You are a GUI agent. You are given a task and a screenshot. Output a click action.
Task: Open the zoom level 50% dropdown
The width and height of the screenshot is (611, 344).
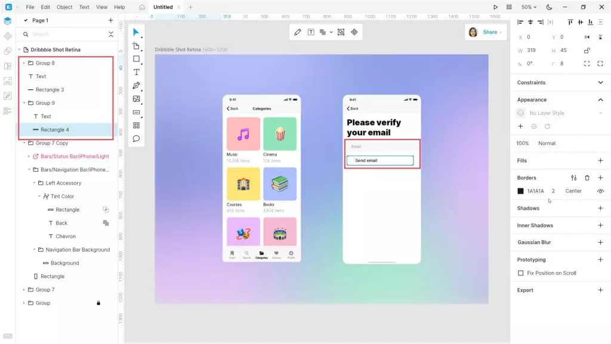(x=529, y=7)
